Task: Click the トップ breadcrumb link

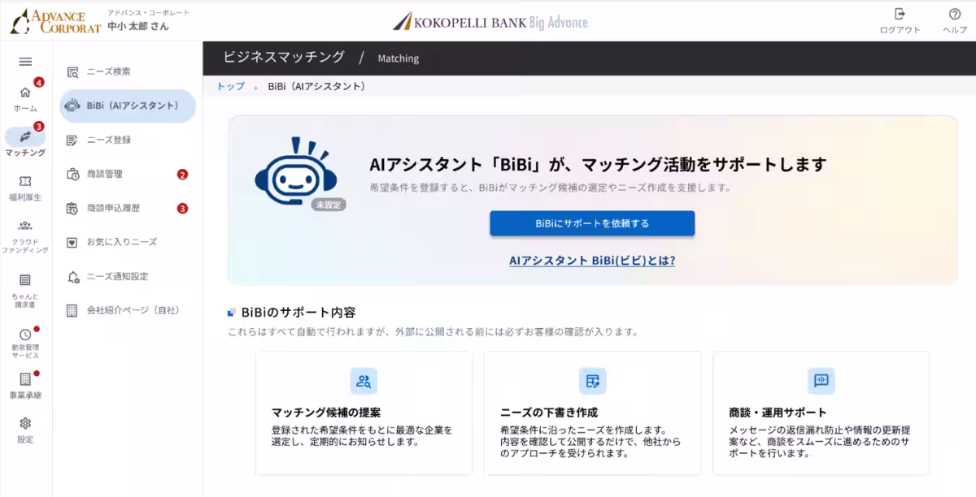Action: pyautogui.click(x=230, y=86)
